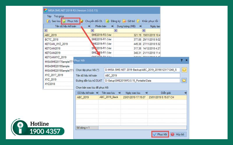Image resolution: width=233 pixels, height=145 pixels.
Task: Open filter under Phiên bản column
Action: point(92,30)
